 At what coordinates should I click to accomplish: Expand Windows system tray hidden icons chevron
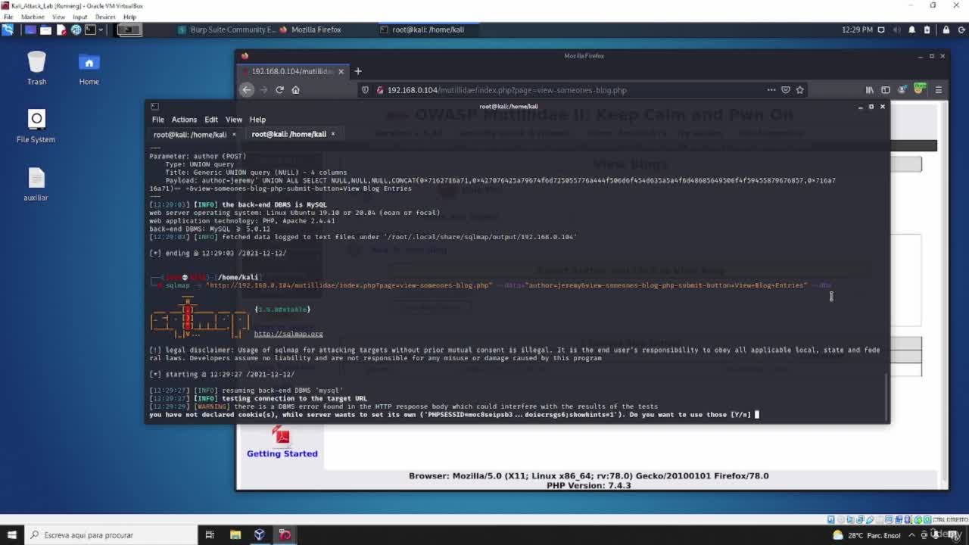coord(911,535)
